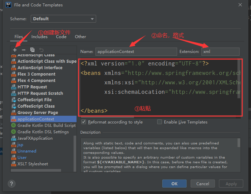Click the Cancel button

click(x=203, y=184)
